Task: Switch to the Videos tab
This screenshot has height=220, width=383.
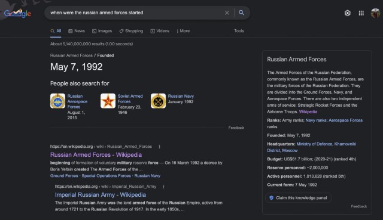Action: pos(160,31)
